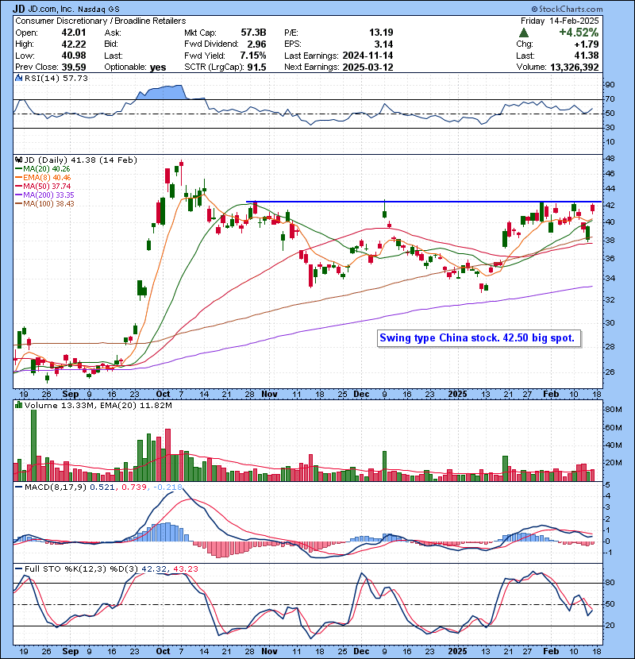Click the 46 price level on price axis

pos(610,173)
